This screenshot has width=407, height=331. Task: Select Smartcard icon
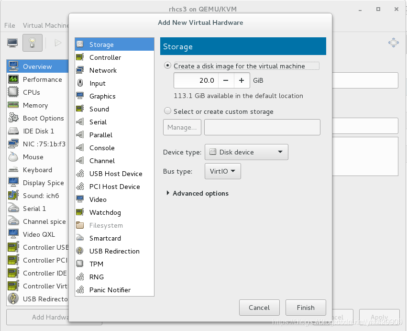coord(80,238)
